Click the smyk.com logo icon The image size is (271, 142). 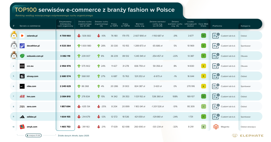click(x=22, y=127)
